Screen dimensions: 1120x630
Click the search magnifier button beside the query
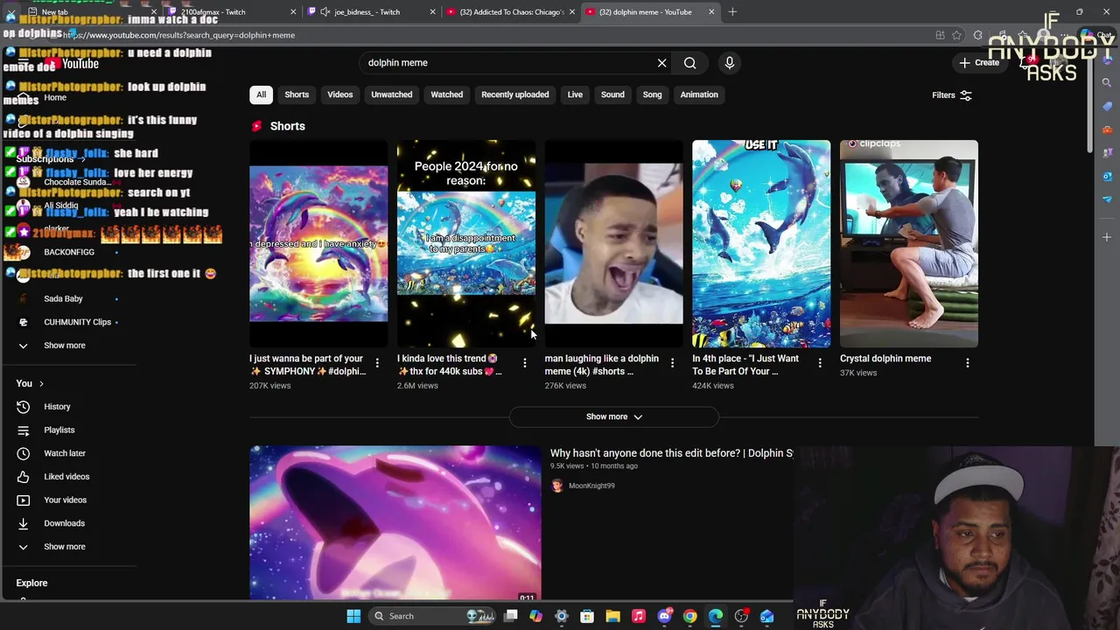pyautogui.click(x=689, y=63)
